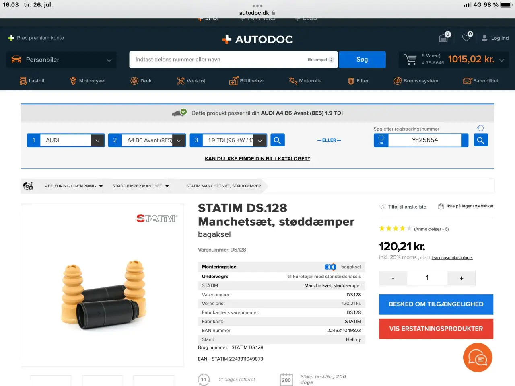
Task: Click the Log ind link
Action: click(x=500, y=38)
